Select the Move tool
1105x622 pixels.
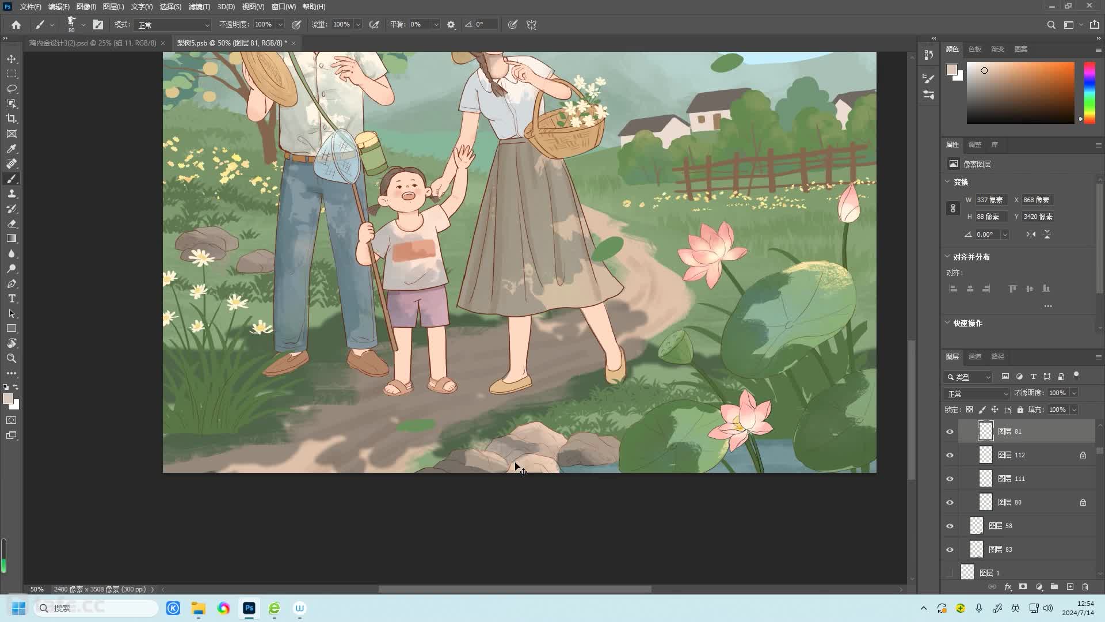(12, 59)
